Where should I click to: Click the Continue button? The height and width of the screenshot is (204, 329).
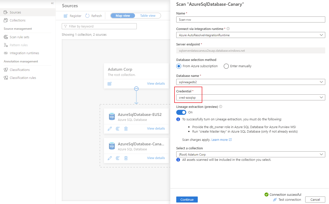187,200
